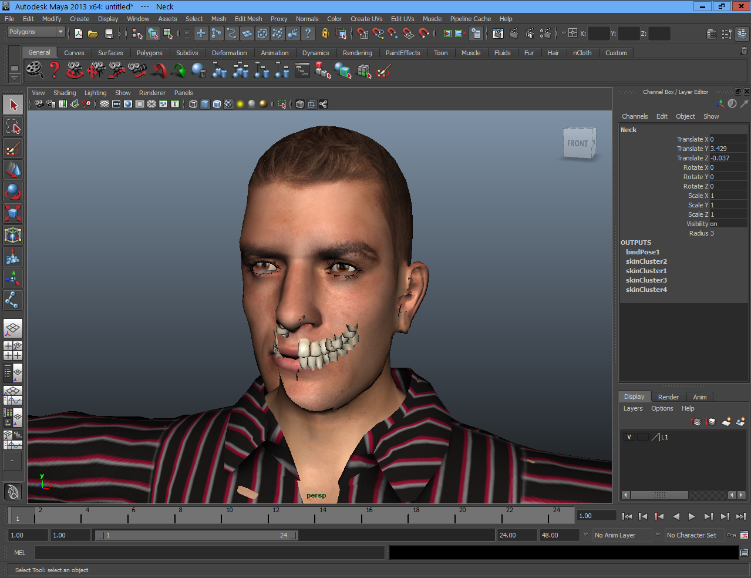751x578 pixels.
Task: Choose the Lasso select tool
Action: point(13,126)
